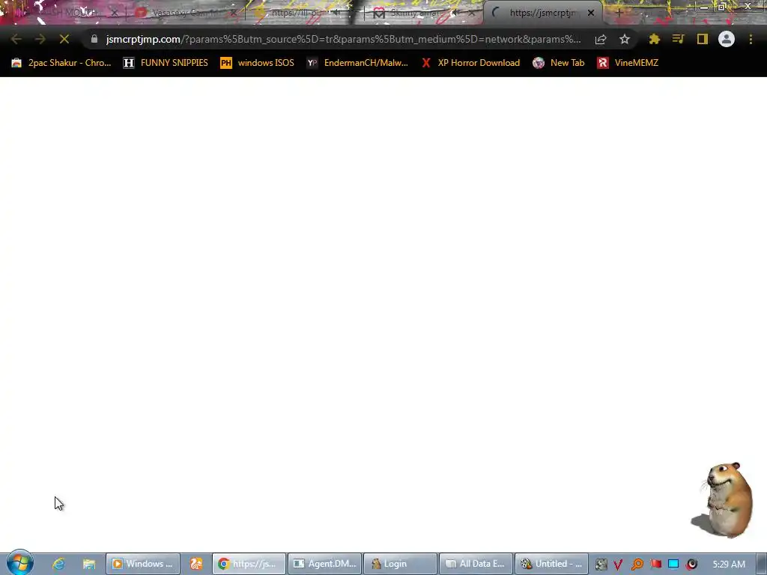Open the New Tab bookmark
Viewport: 767px width, 575px height.
pos(558,63)
